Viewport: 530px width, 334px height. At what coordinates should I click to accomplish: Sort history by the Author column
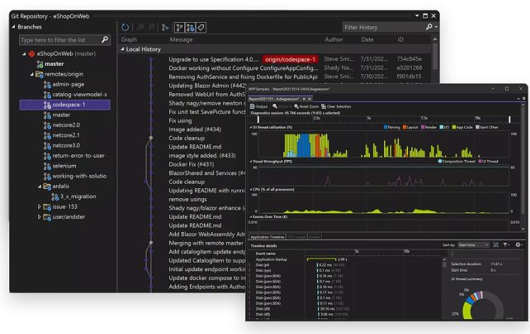(x=334, y=40)
